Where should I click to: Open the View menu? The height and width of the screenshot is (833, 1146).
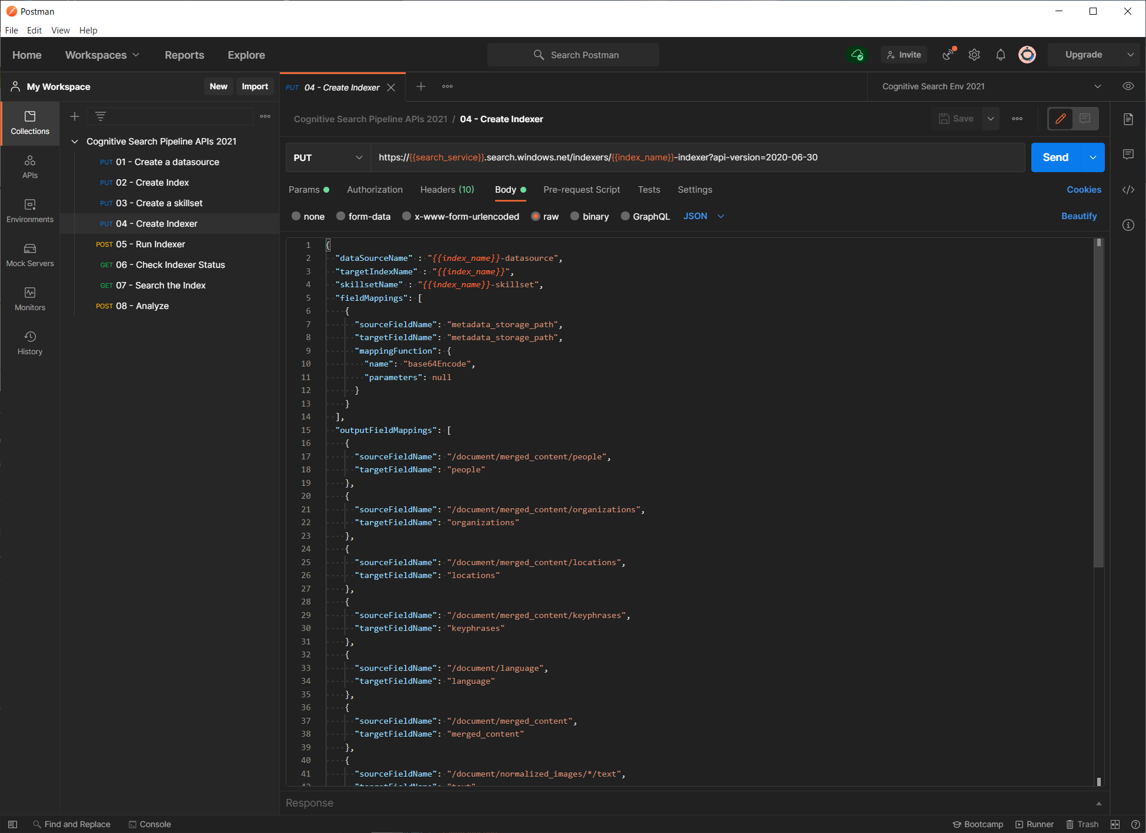[x=60, y=31]
